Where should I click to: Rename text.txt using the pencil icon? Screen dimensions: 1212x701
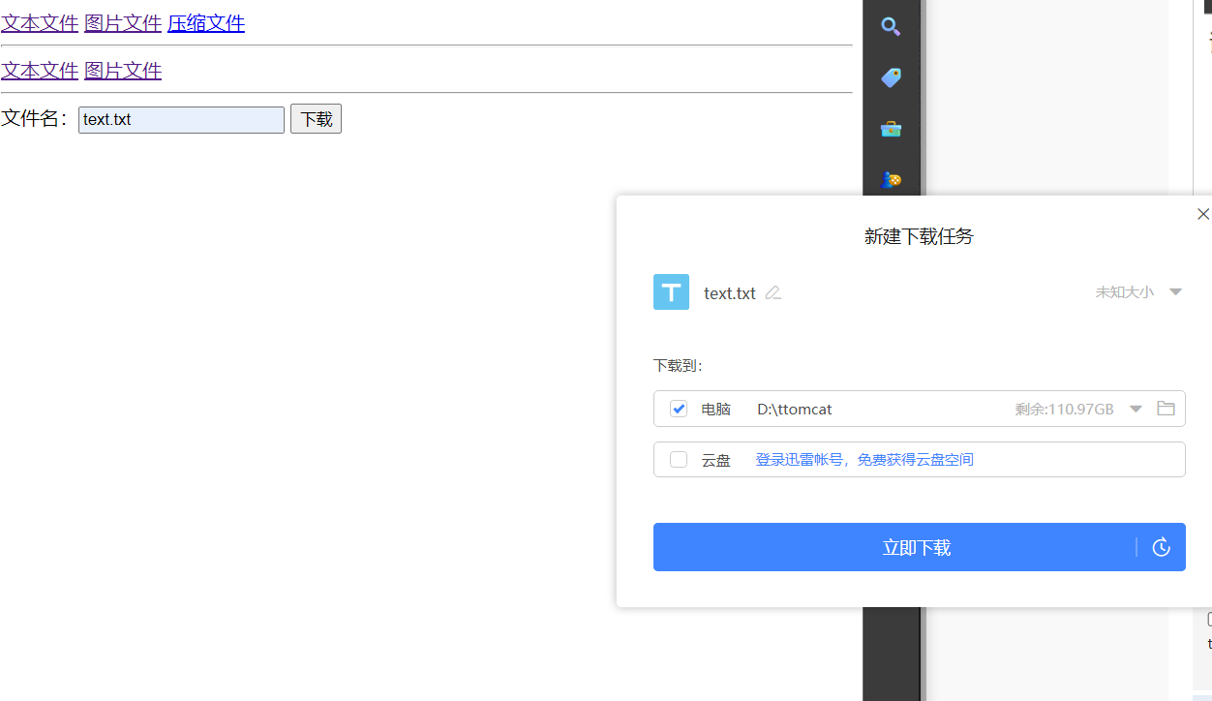pyautogui.click(x=773, y=292)
